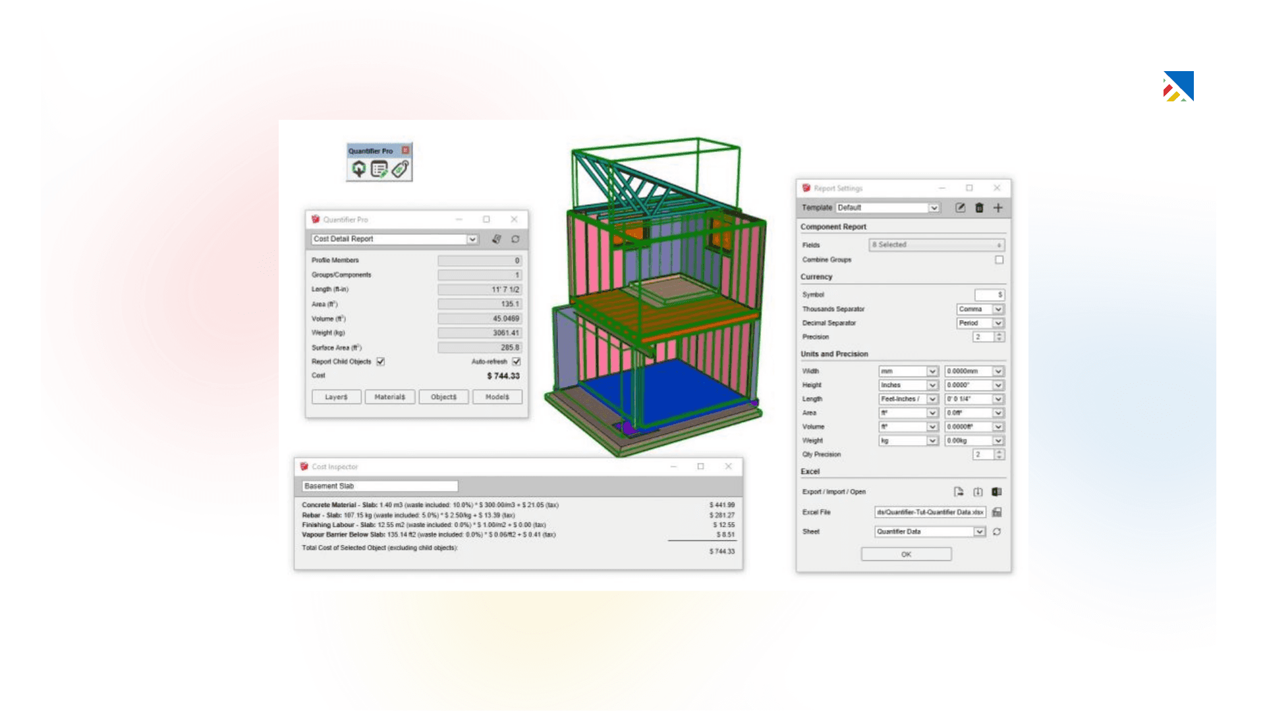Add a new template with the plus icon
1265x711 pixels.
(998, 207)
